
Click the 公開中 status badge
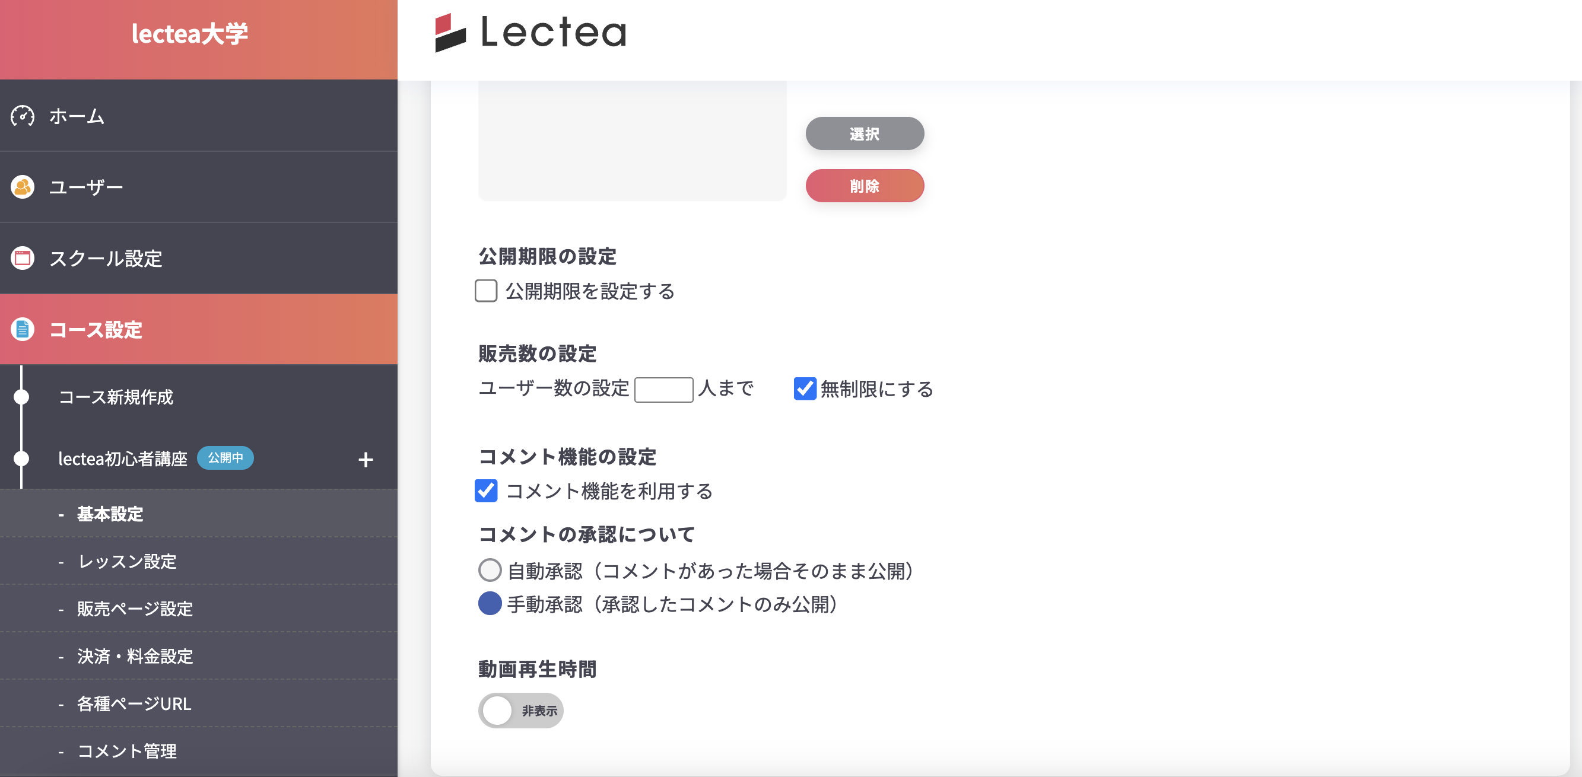[225, 458]
